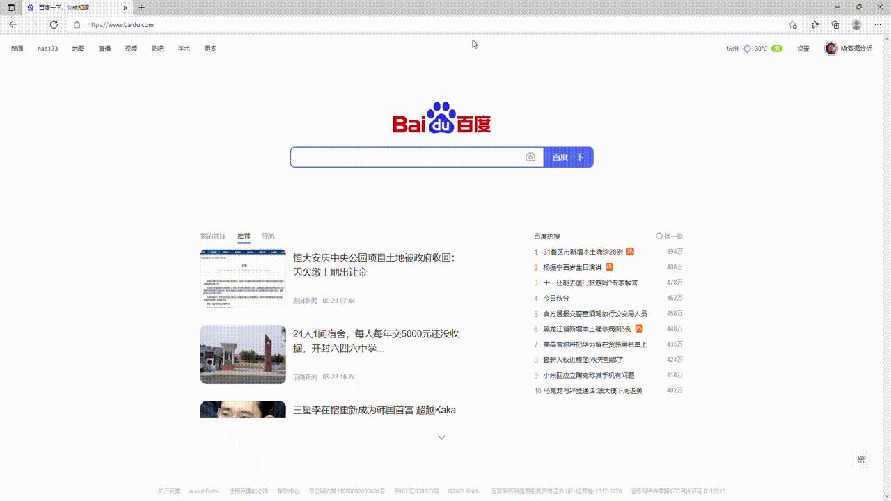Open hot search 31省区市新增本土确诊28例
891x501 pixels.
pos(583,252)
